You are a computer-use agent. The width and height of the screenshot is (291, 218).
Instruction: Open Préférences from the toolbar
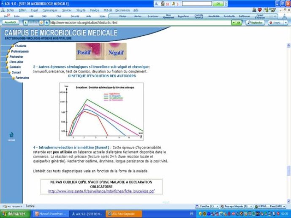coord(245,16)
